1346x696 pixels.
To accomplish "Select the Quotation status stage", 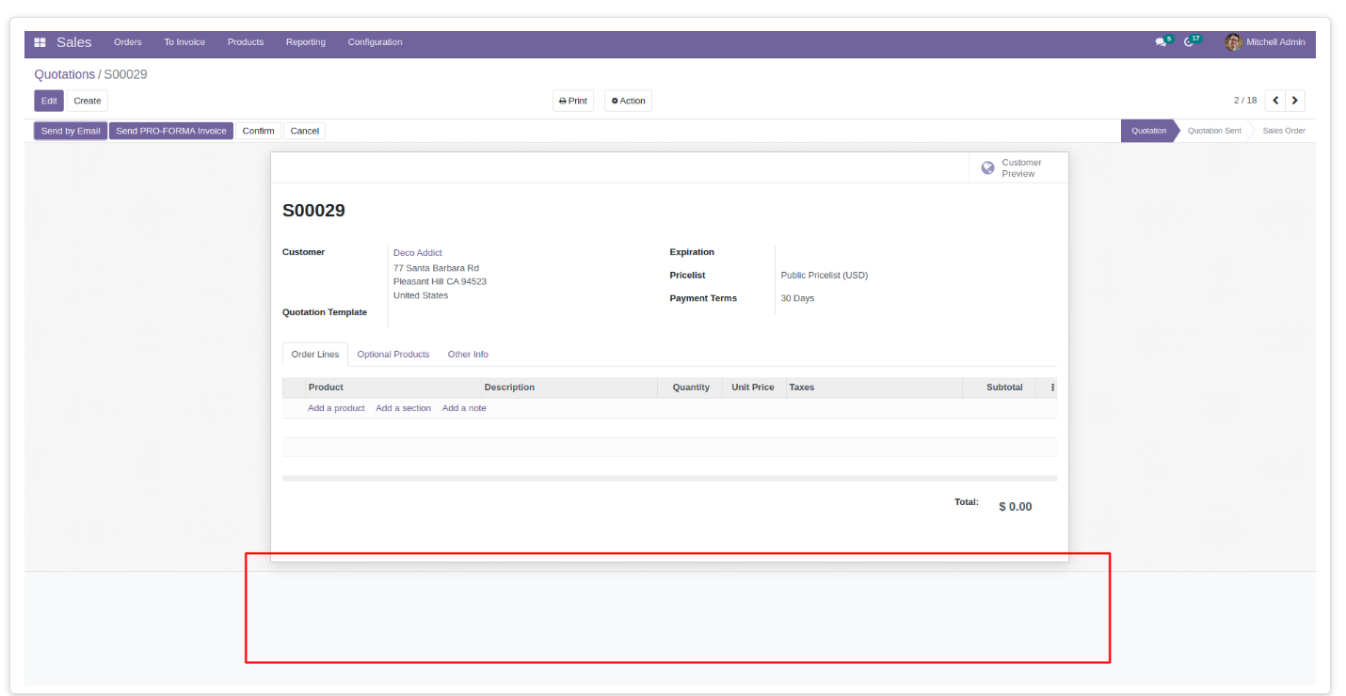I will [x=1148, y=131].
